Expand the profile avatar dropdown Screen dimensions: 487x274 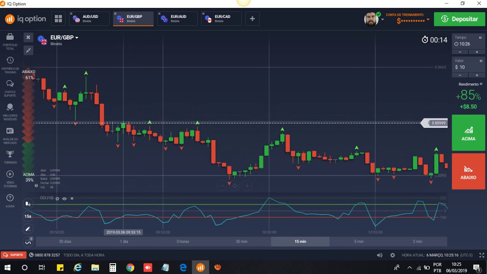coord(382,19)
